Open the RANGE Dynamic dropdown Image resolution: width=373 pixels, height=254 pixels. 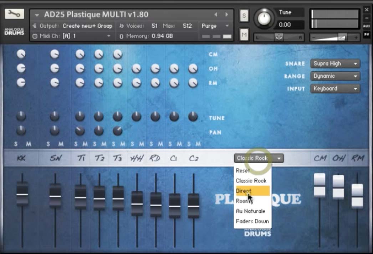click(335, 76)
